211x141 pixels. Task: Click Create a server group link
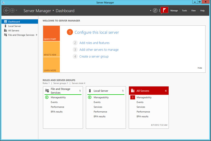click(94, 57)
